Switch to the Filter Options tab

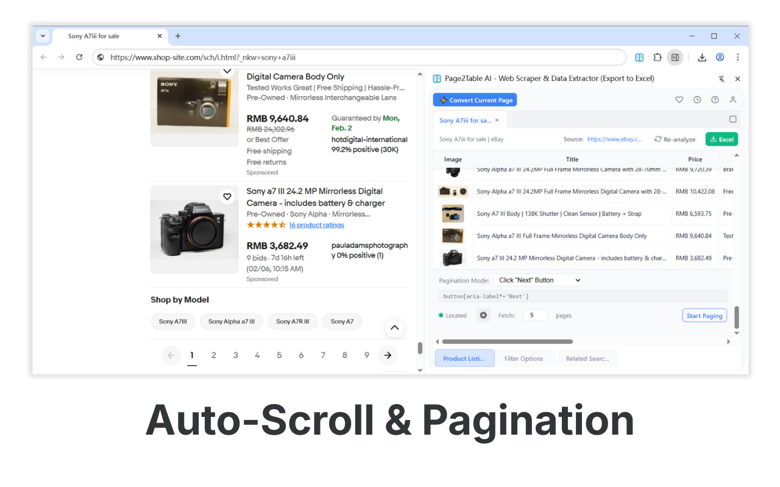[x=523, y=359]
